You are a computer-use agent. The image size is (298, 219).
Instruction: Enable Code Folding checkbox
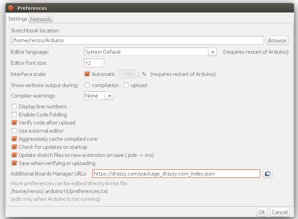(x=14, y=114)
